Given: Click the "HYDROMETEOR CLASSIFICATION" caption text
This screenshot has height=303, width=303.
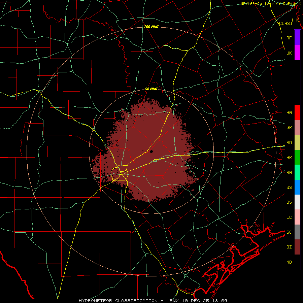Looking at the screenshot, I should [x=118, y=301].
